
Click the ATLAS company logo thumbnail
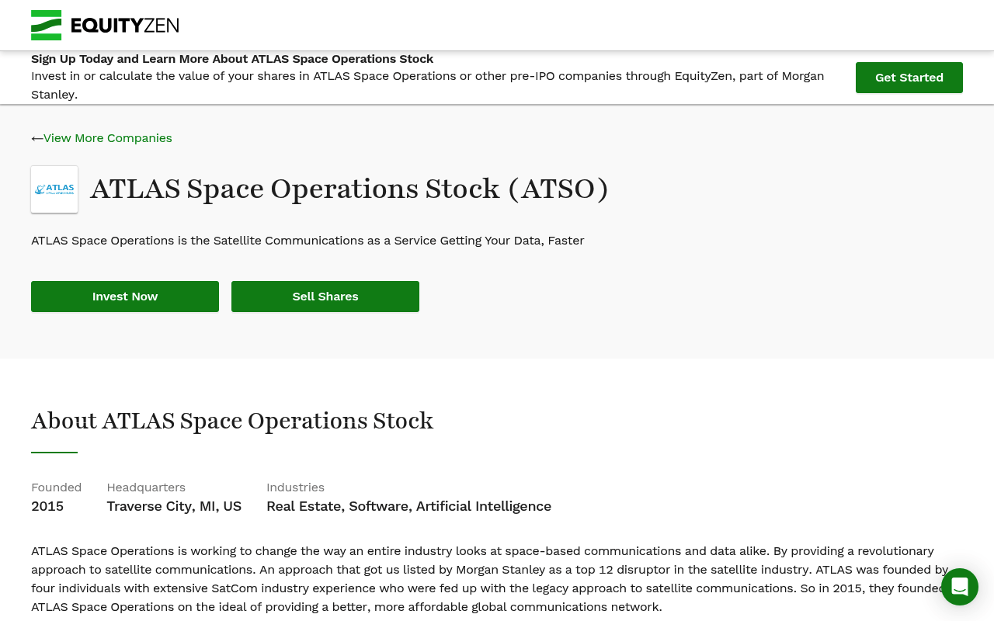(54, 189)
